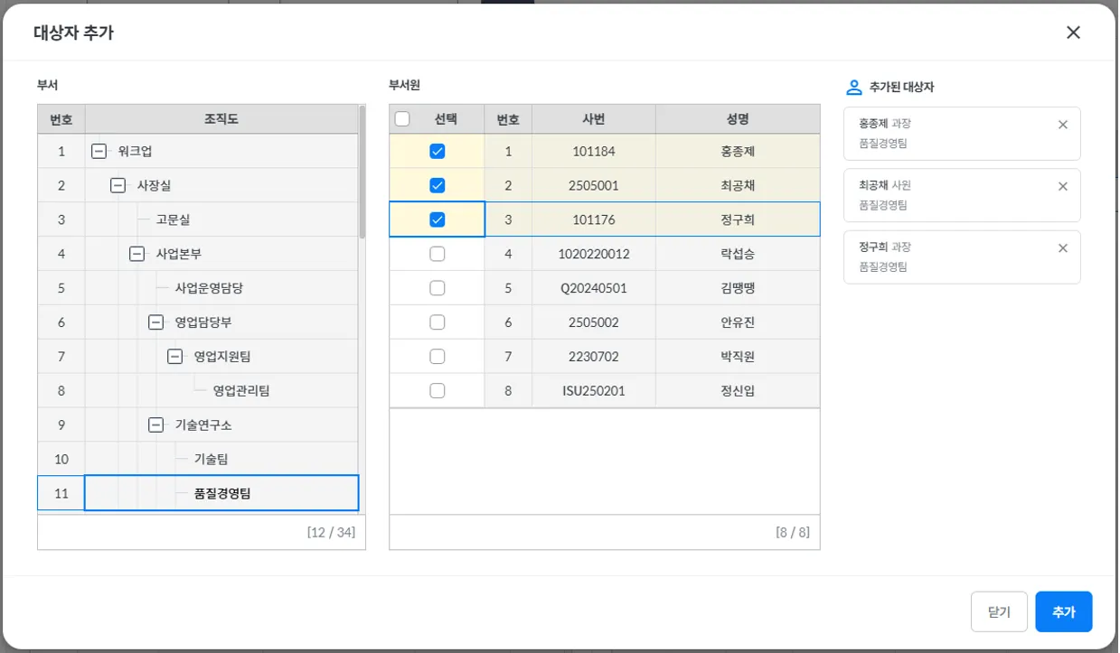Select 고문실 department in the tree
1120x653 pixels.
(173, 220)
